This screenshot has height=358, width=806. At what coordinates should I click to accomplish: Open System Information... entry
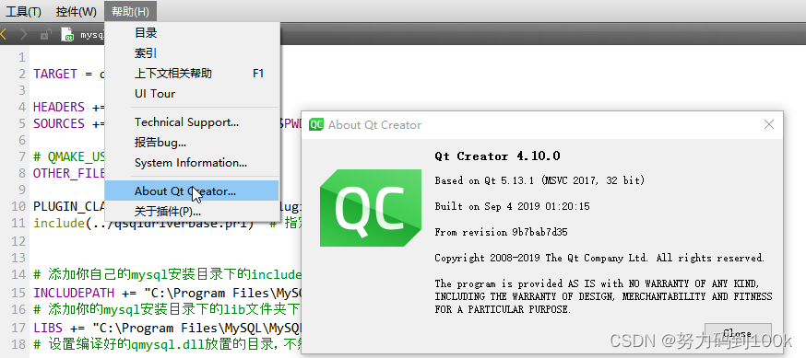click(192, 163)
